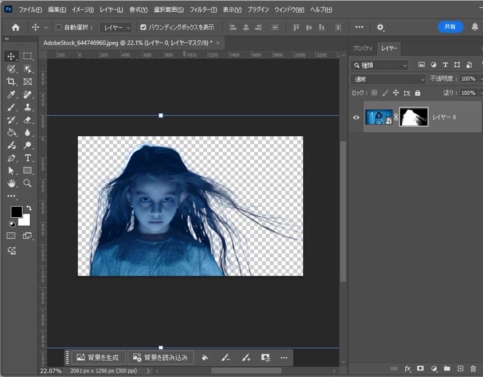The image size is (483, 377).
Task: Enable the 自動選択 checkbox
Action: click(x=59, y=27)
